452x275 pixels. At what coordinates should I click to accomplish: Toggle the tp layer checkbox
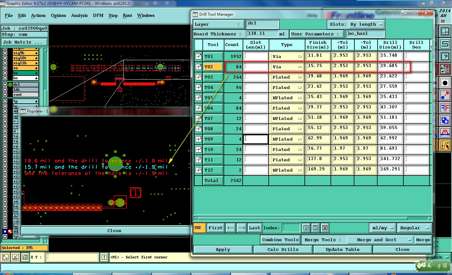[x=5, y=101]
